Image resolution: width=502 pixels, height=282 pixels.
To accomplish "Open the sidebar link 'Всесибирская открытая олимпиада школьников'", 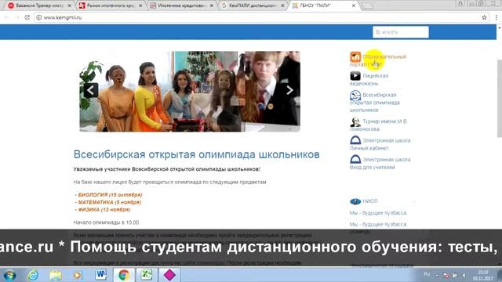I will 375,103.
